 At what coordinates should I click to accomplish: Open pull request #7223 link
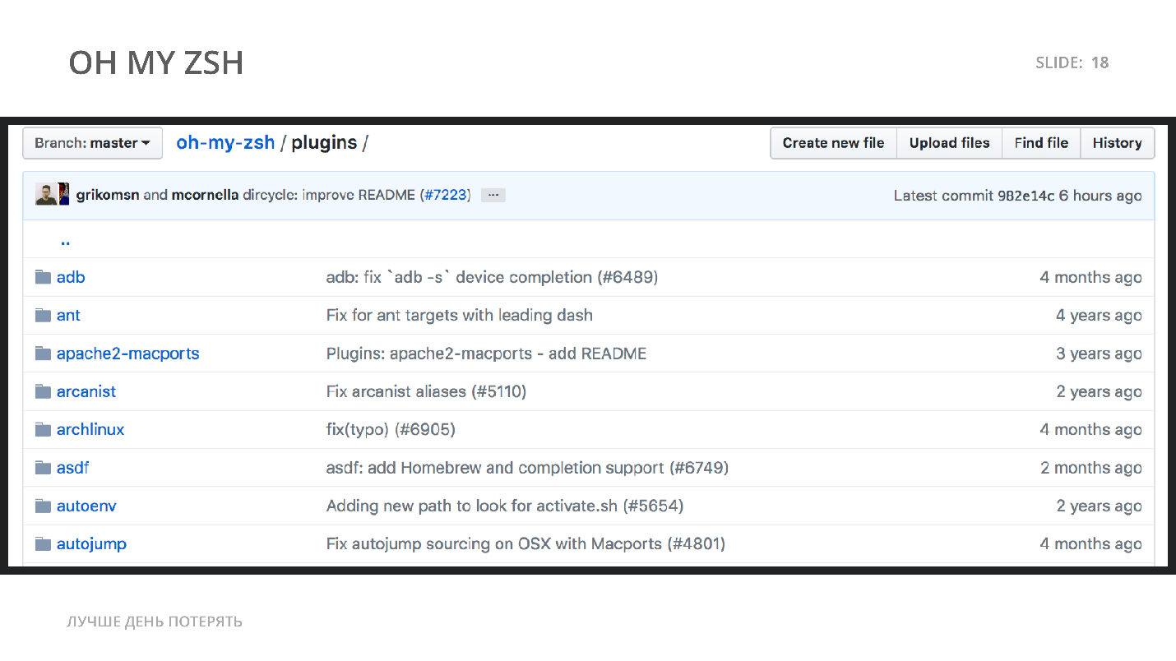pos(445,196)
